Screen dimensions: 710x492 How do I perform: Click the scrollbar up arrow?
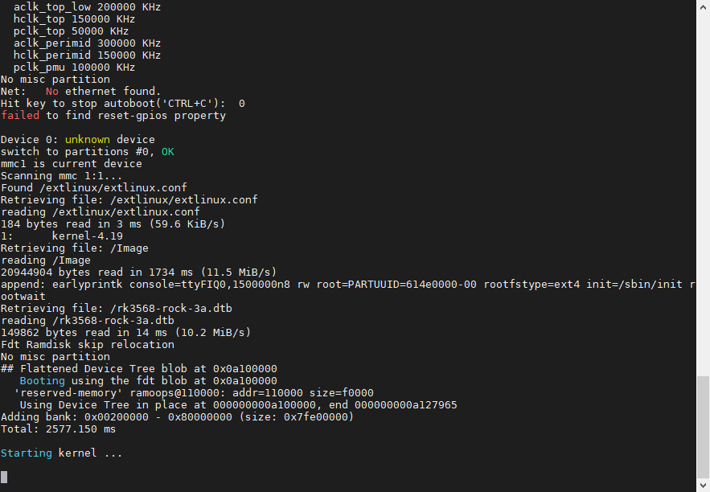(703, 6)
